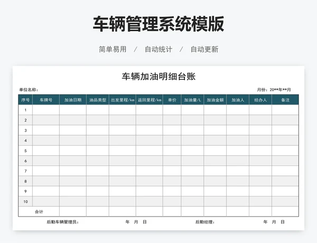The image size is (317, 243).
Task: Click the 加油量/L cell in row 7
Action: coord(192,171)
